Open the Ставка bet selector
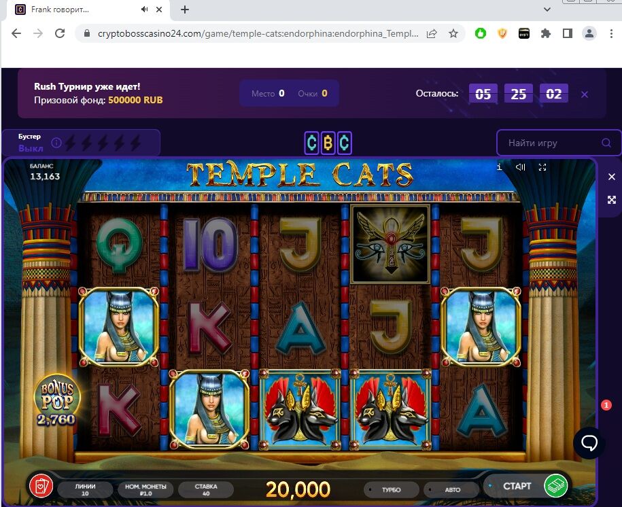This screenshot has height=507, width=622. (206, 489)
